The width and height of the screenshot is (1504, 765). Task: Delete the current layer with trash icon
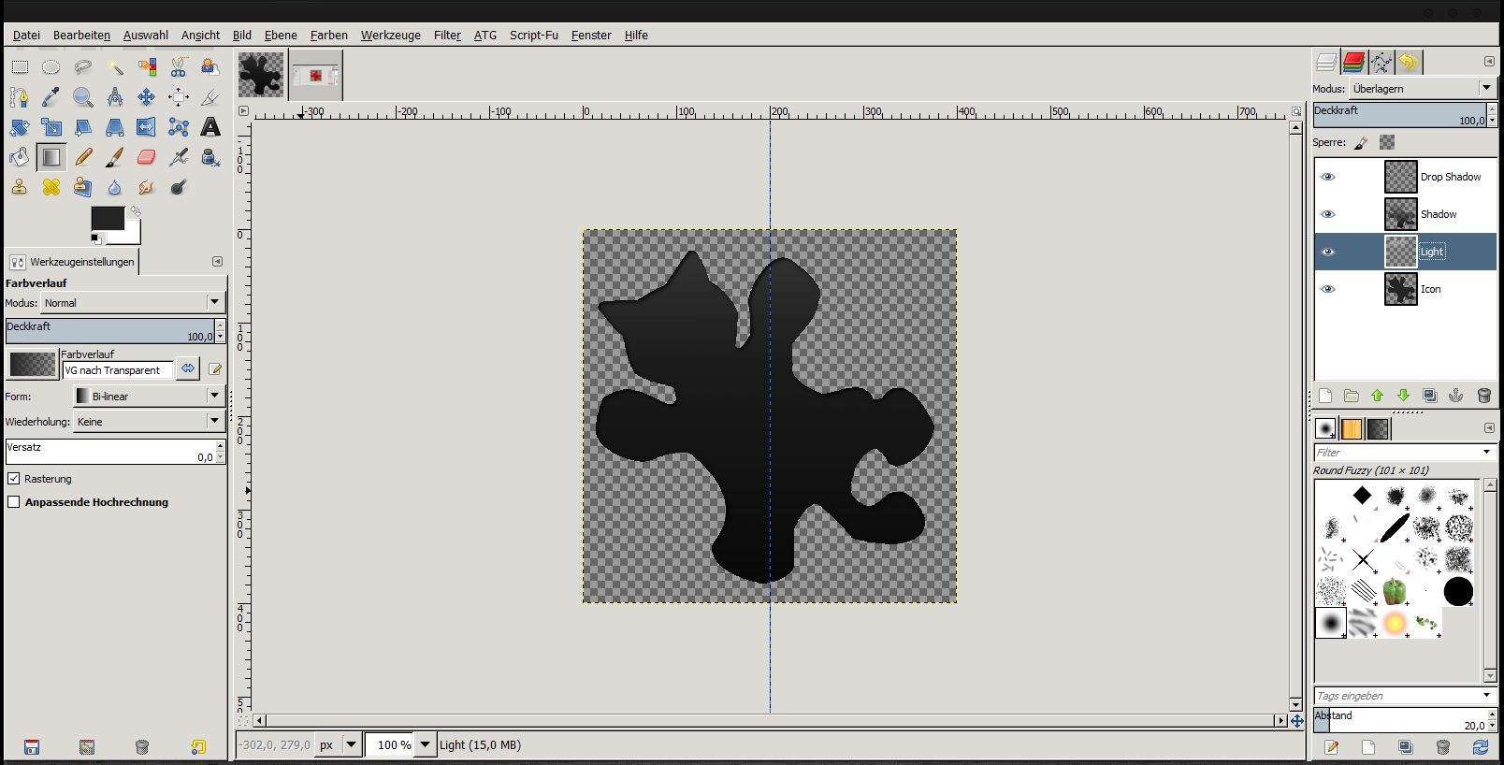pos(1483,396)
